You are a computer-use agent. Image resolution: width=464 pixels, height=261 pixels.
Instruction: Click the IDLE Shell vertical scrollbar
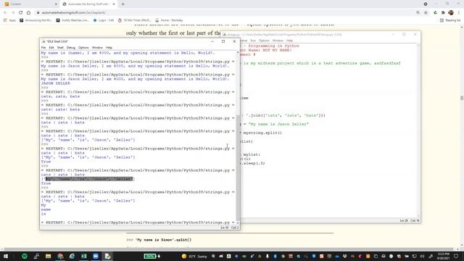click(x=238, y=167)
